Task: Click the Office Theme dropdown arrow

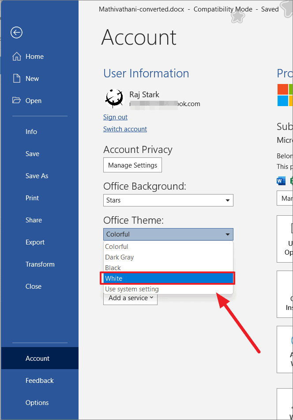Action: coord(228,234)
